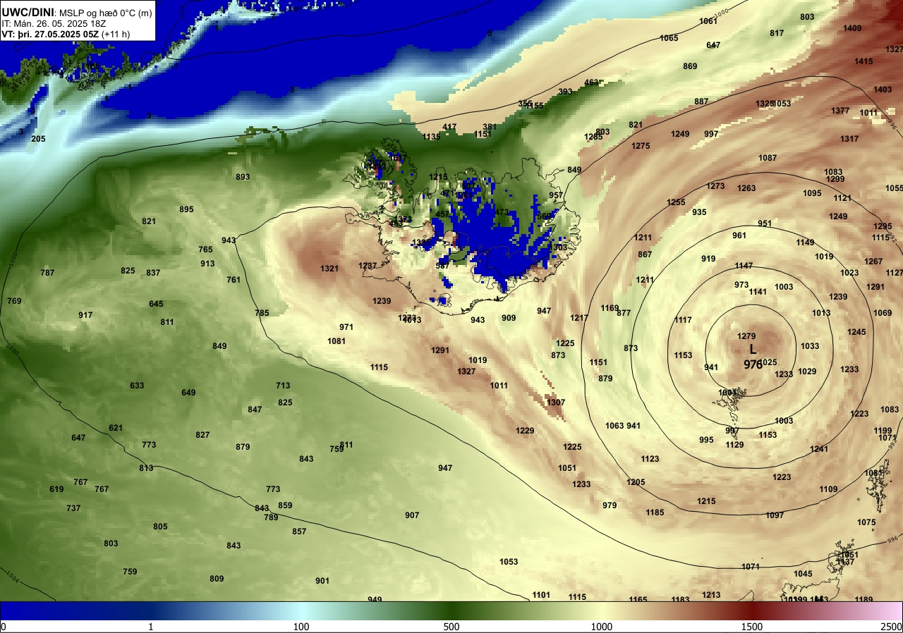Click the map value 1321 west of Iceland
Viewport: 903px width, 633px height.
click(x=329, y=269)
